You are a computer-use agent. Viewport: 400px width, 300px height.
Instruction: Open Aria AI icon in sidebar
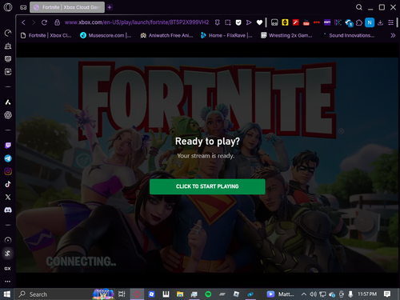8,102
